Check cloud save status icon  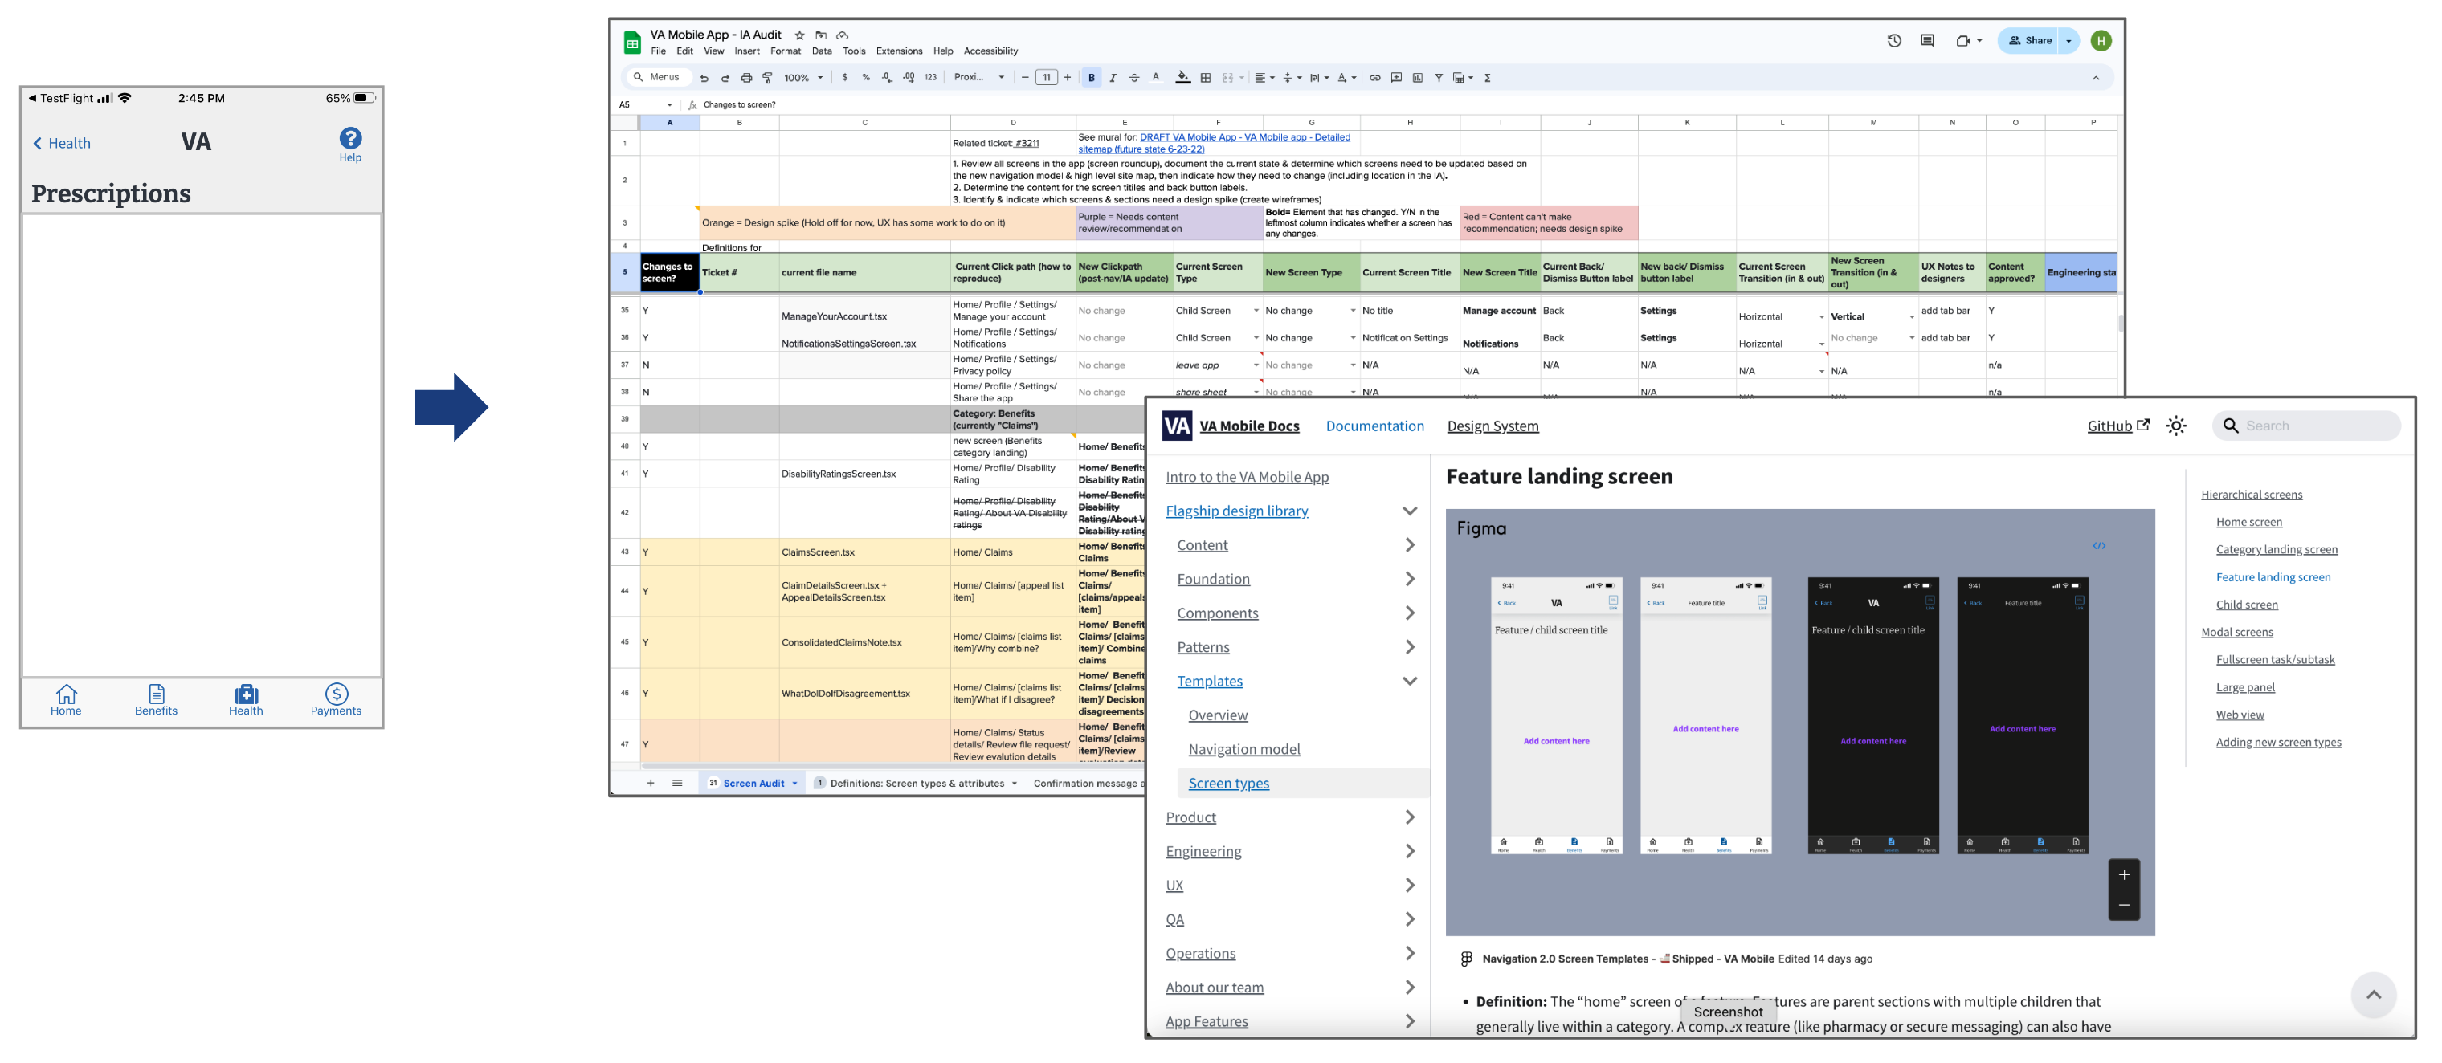point(842,35)
